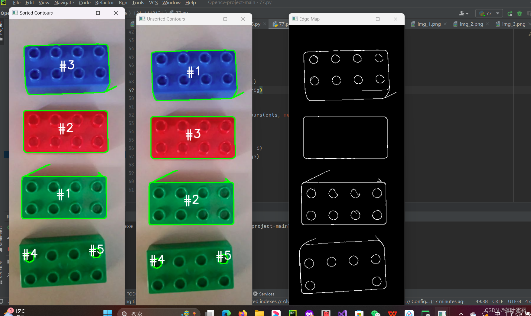The height and width of the screenshot is (316, 531).
Task: Click line number 49 in the gutter
Action: (x=131, y=90)
